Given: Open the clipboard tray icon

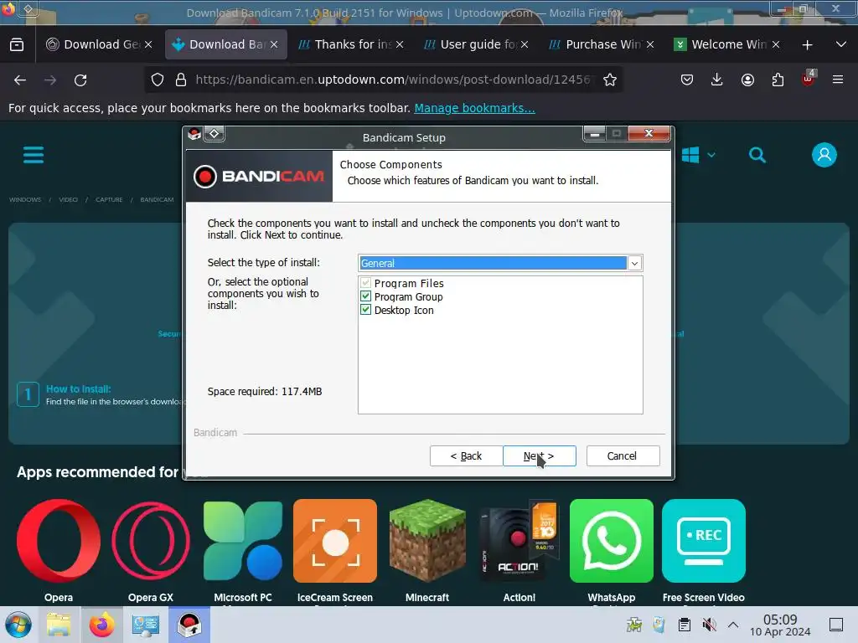Looking at the screenshot, I should pyautogui.click(x=685, y=625).
